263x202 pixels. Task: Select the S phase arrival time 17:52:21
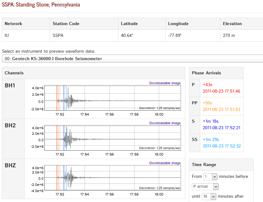221,128
